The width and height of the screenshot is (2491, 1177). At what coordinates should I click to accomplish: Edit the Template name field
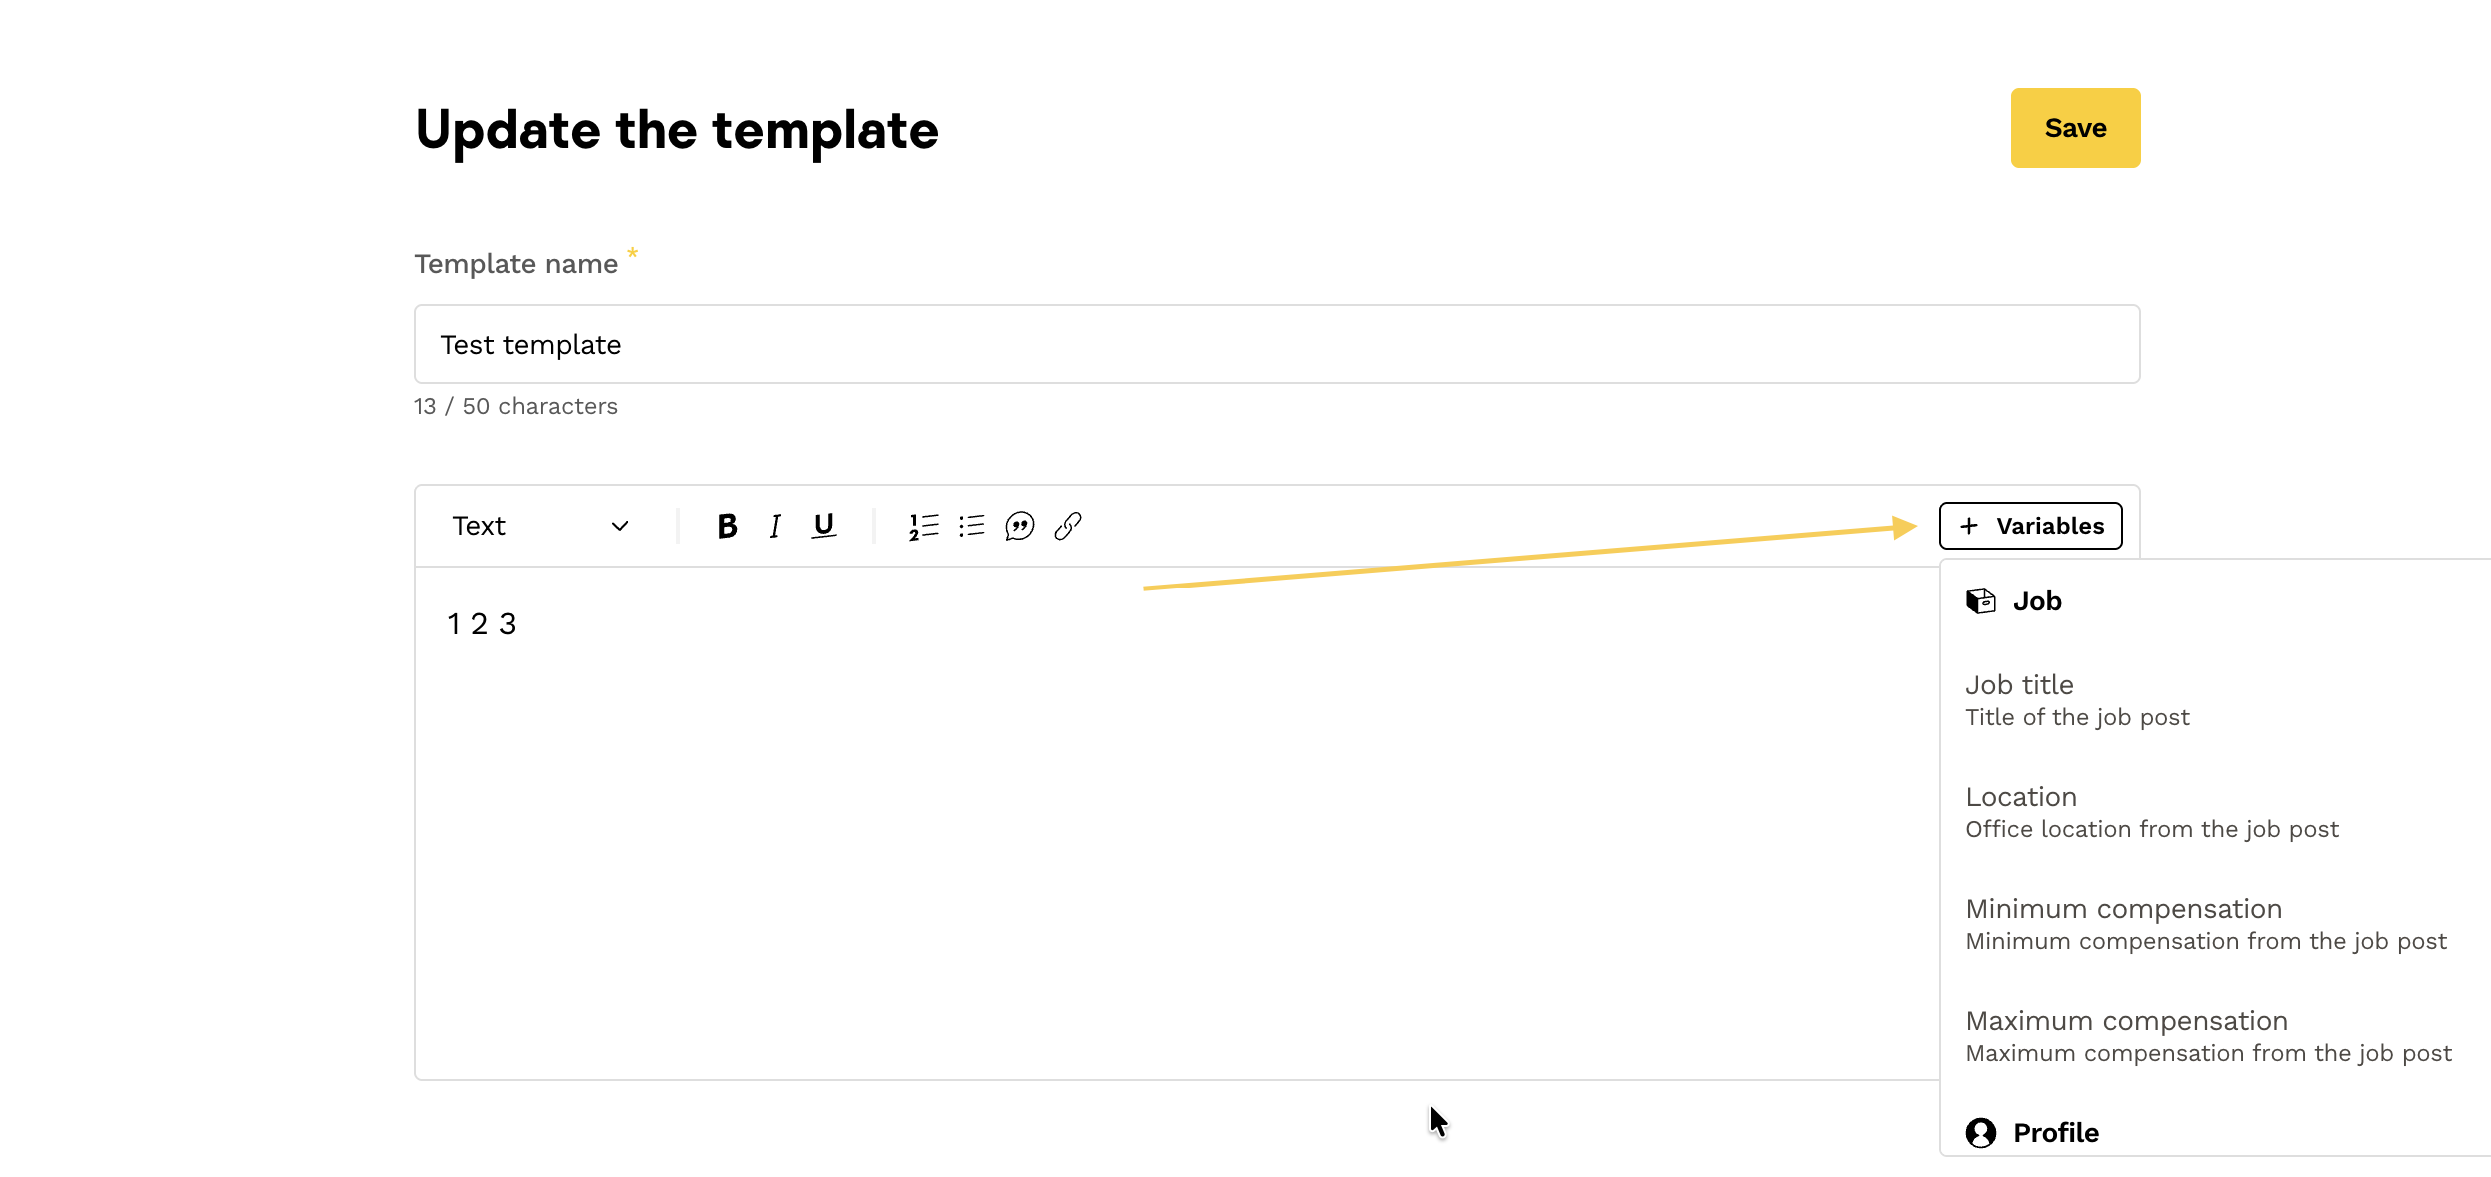(x=1276, y=344)
